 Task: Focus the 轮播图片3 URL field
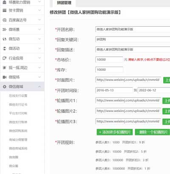(128, 121)
